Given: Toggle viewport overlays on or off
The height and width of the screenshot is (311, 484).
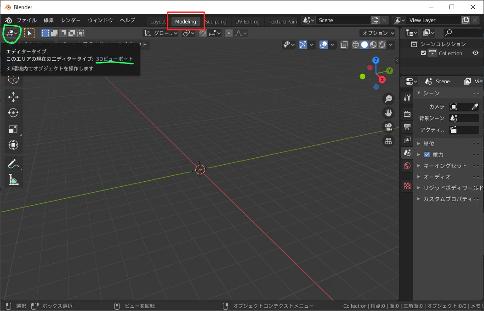Looking at the screenshot, I should [324, 45].
